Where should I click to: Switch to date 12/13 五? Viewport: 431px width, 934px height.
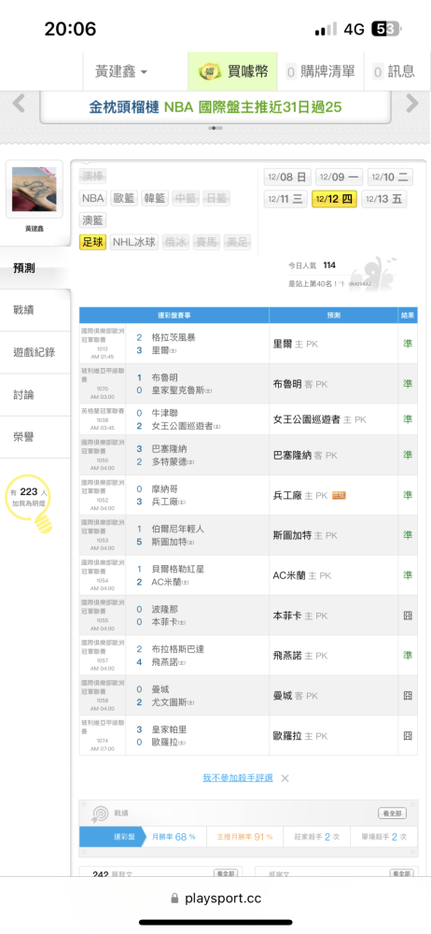[x=384, y=199]
